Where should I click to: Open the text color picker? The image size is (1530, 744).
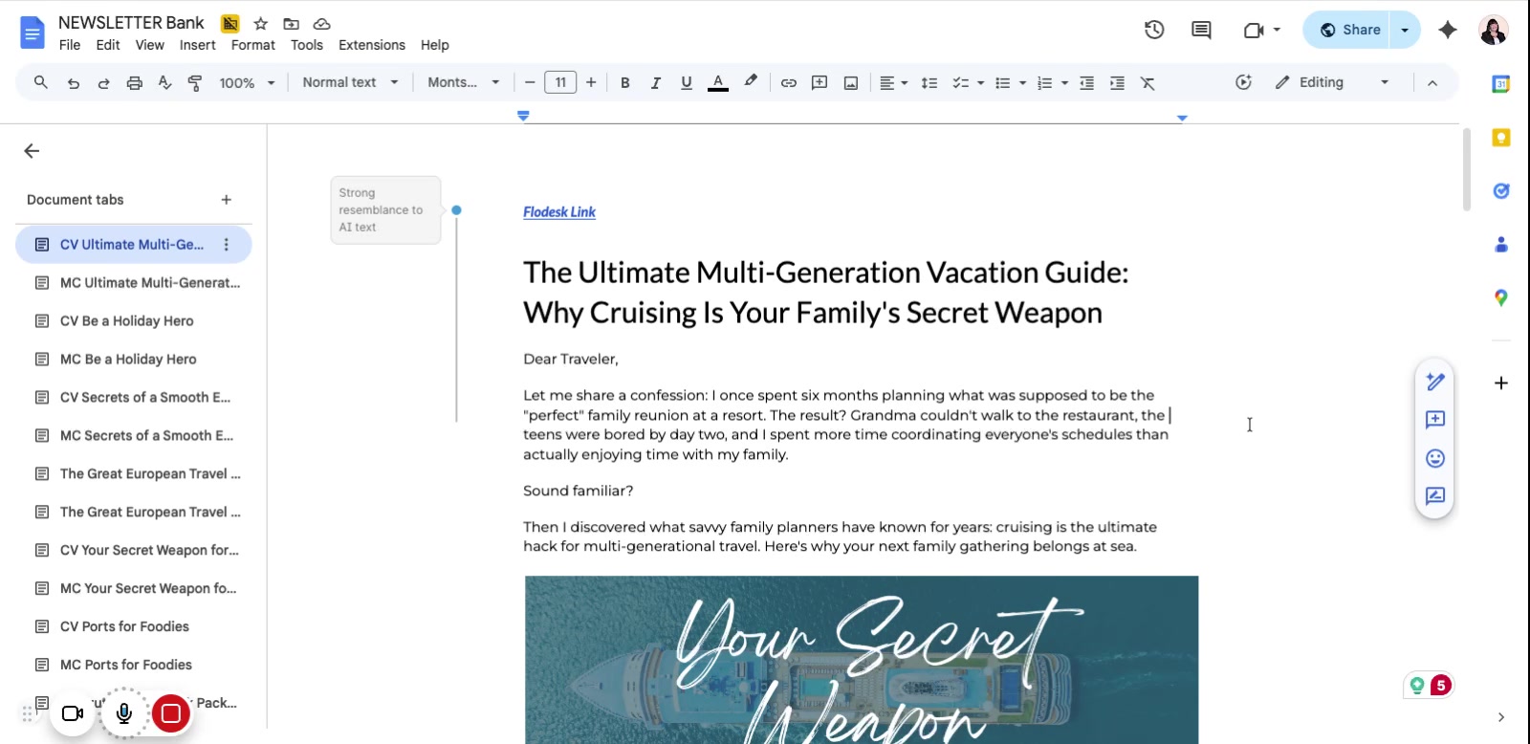click(x=717, y=83)
